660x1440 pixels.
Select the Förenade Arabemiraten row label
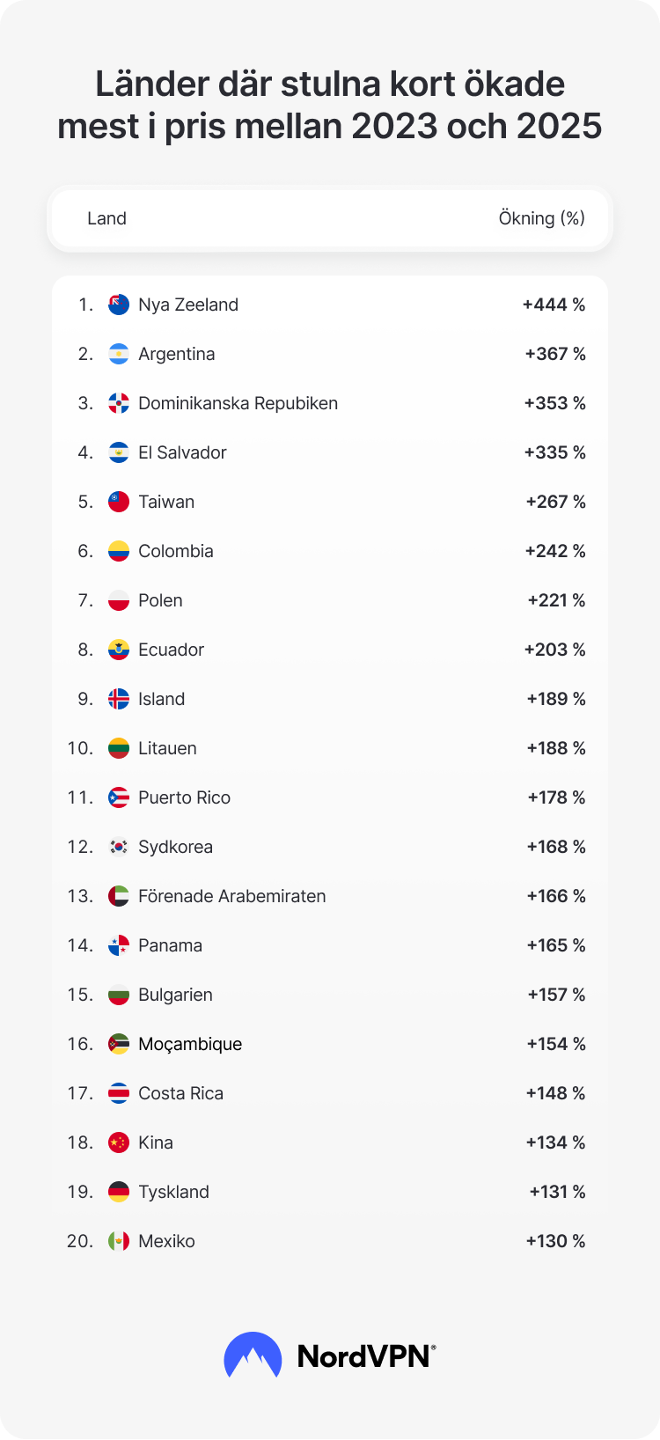[232, 896]
